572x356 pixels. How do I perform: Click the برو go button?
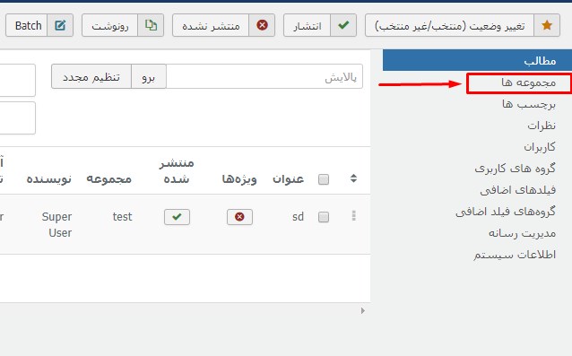coord(149,76)
